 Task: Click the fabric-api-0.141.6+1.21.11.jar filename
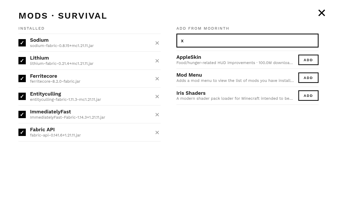[x=55, y=135]
